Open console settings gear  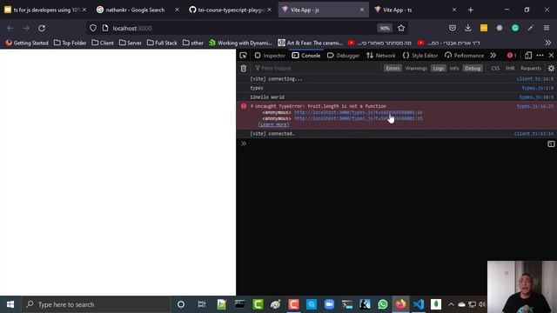pyautogui.click(x=551, y=68)
